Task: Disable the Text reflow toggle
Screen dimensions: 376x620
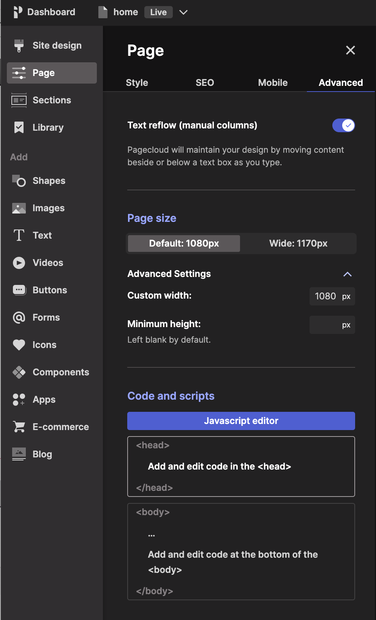Action: click(x=343, y=125)
